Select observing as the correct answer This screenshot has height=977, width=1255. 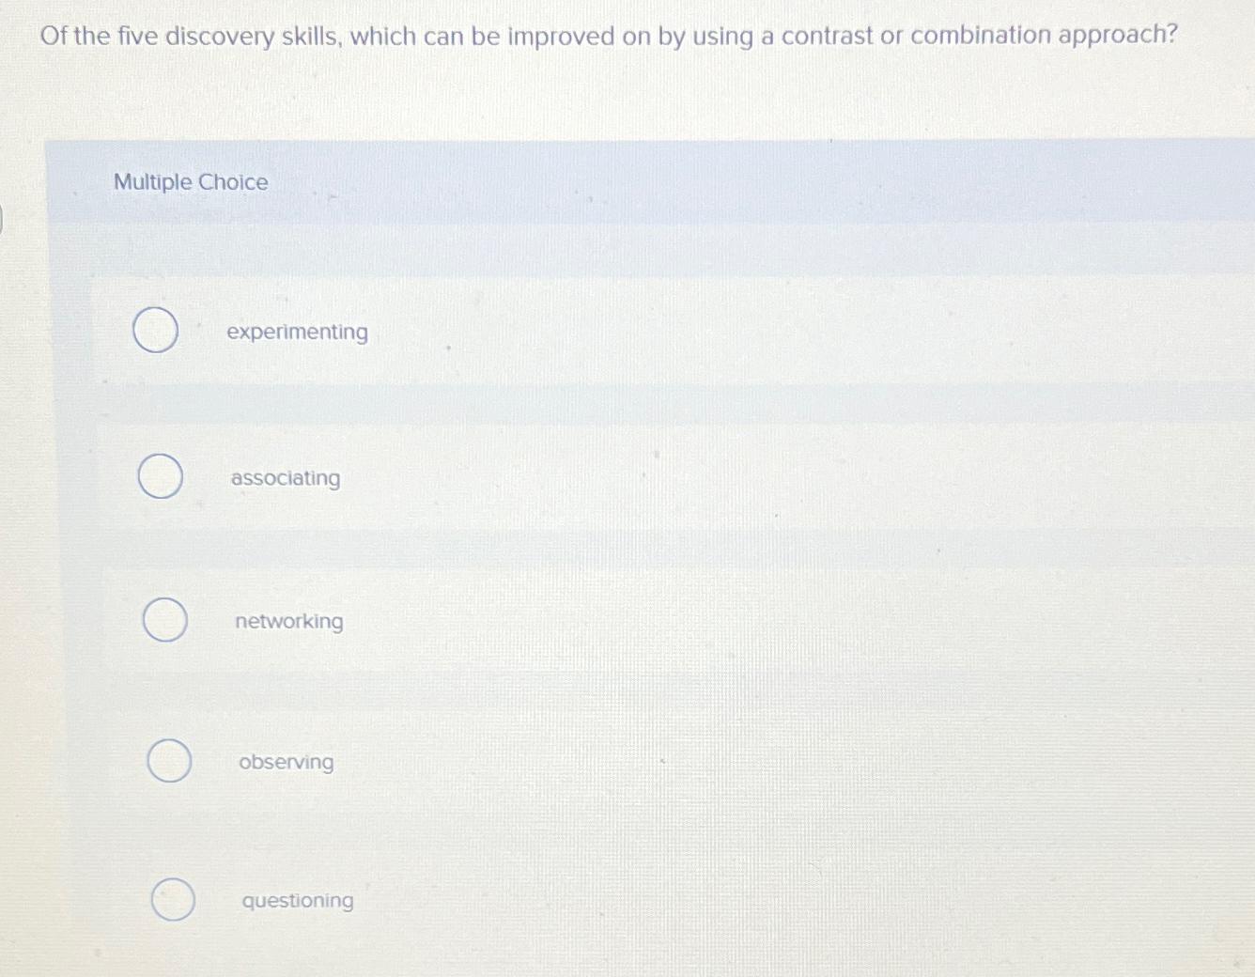click(x=168, y=761)
